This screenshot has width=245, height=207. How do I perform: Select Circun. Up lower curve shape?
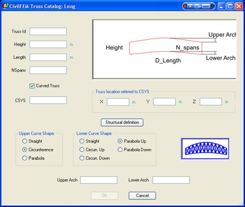click(x=82, y=150)
